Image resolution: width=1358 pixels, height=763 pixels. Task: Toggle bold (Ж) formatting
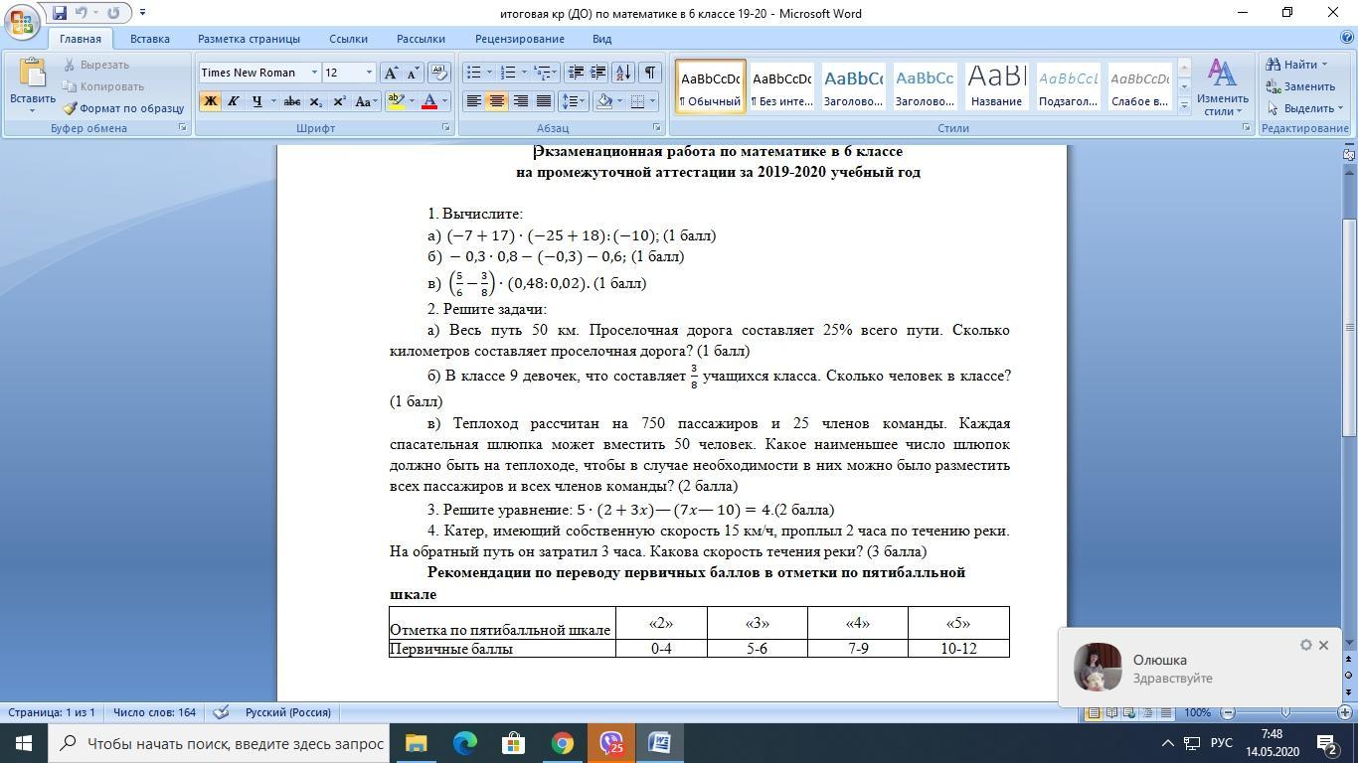210,101
